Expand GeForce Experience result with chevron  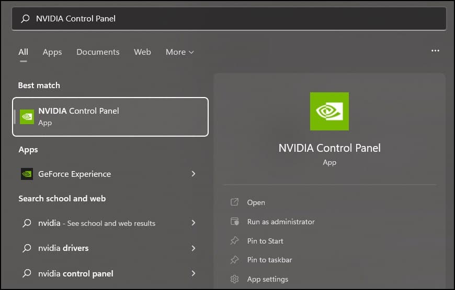194,174
